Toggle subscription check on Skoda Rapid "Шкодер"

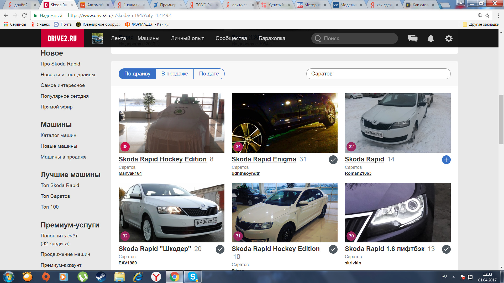pos(220,249)
